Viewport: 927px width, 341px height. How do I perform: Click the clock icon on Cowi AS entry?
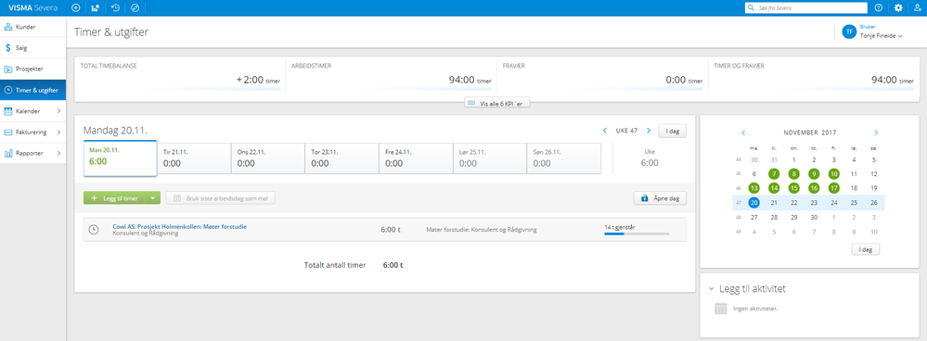coord(94,230)
